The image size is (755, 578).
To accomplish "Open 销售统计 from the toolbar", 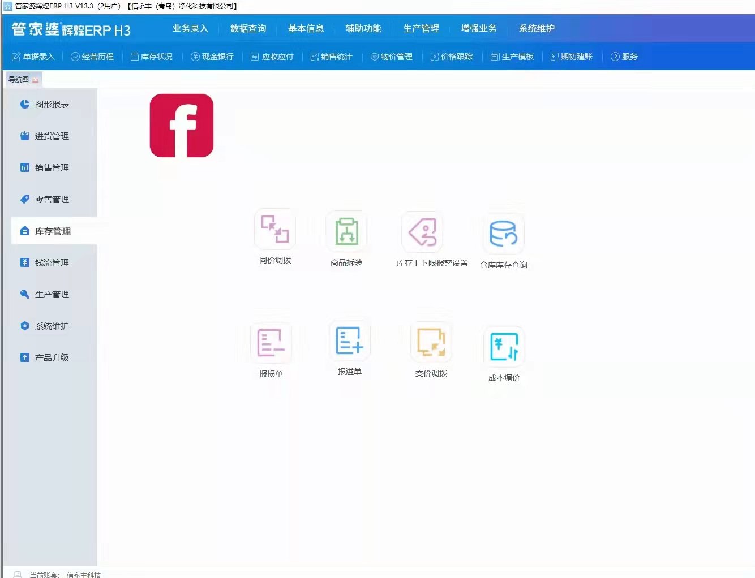I will pyautogui.click(x=331, y=57).
